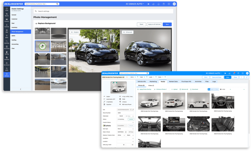Screen dimensions: 251x151
Task: Open the Accounting icon in the dark sidebar
Action: click(x=7, y=47)
